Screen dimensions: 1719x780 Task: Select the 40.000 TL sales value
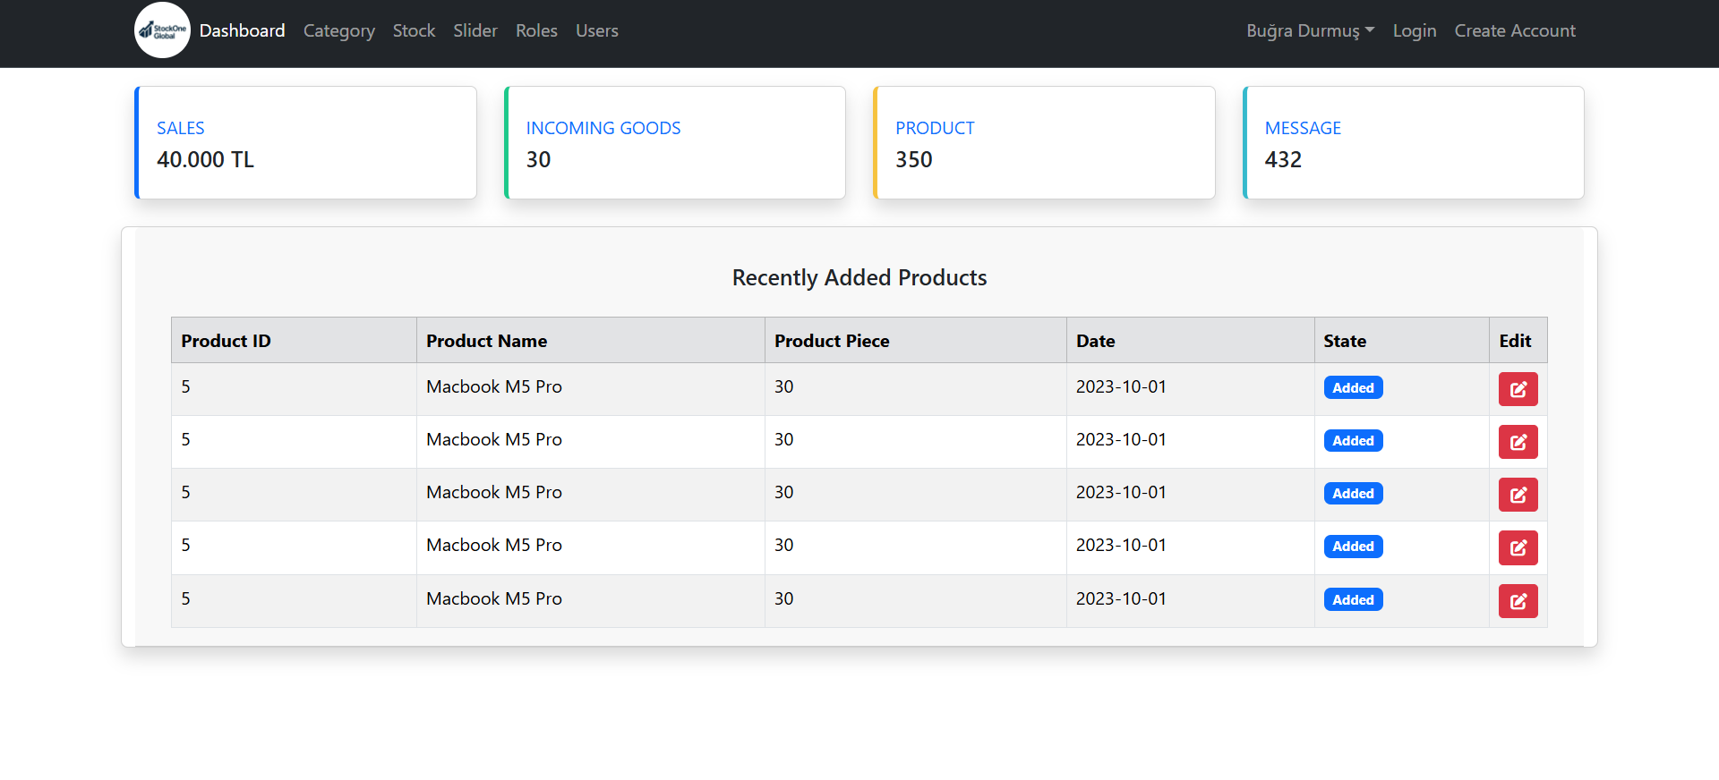click(x=205, y=159)
